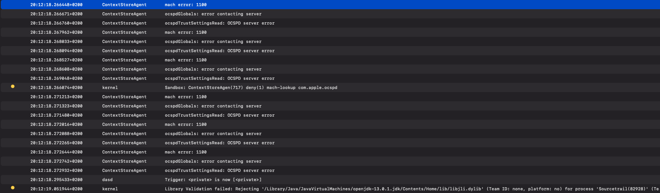Select the log entry at 20:12:18.271323
The width and height of the screenshot is (660, 193).
click(330, 106)
